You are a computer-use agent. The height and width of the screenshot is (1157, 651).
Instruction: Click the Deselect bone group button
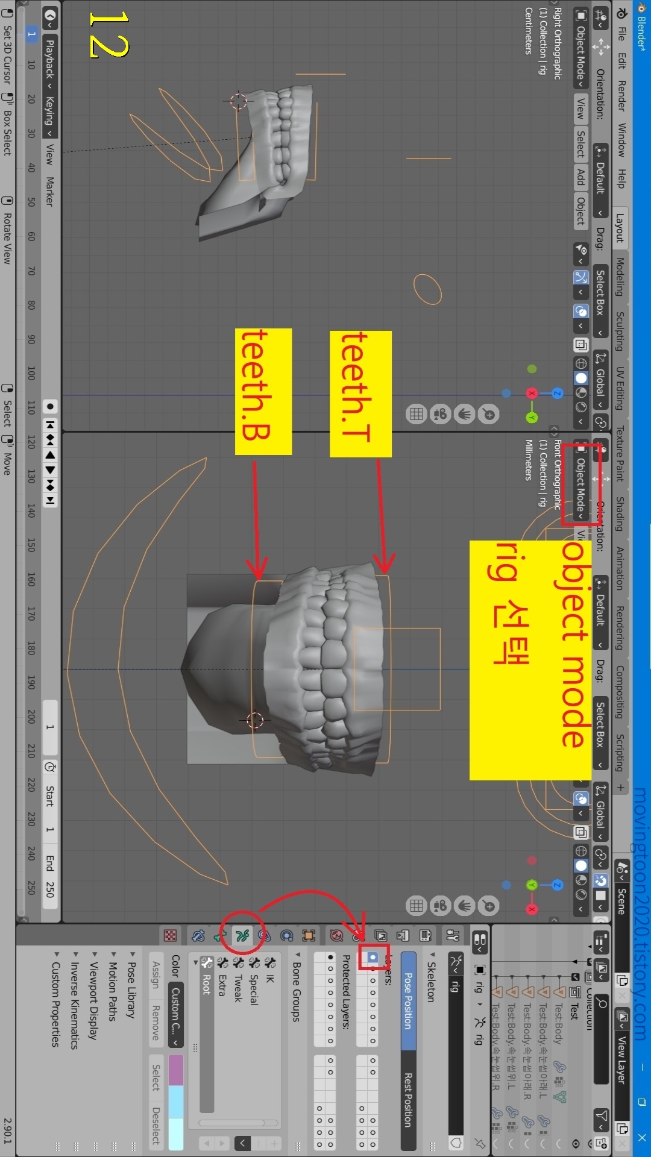(156, 1126)
